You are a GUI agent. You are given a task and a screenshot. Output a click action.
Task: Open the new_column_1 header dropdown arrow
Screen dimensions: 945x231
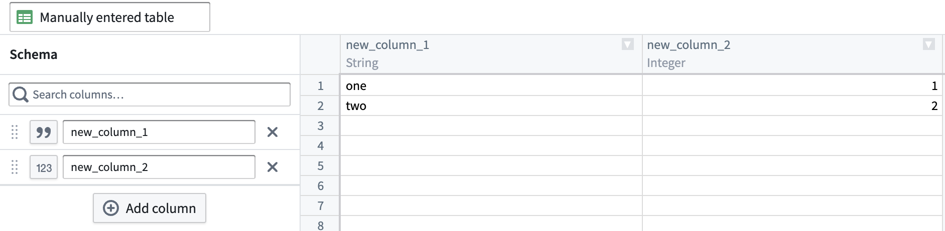pyautogui.click(x=627, y=44)
